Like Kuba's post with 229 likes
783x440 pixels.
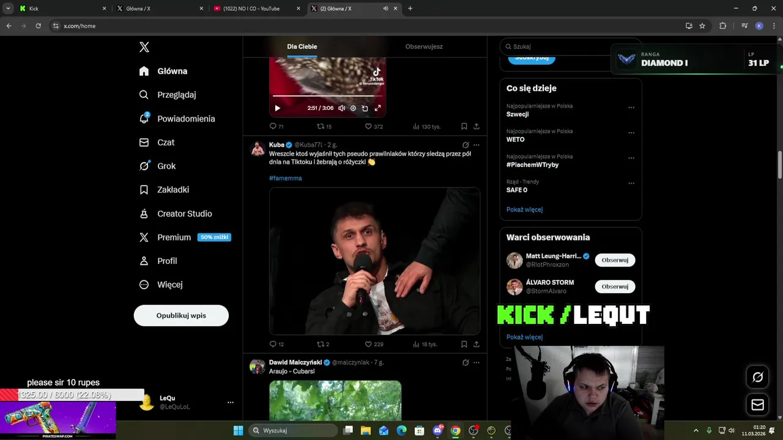[x=373, y=344]
